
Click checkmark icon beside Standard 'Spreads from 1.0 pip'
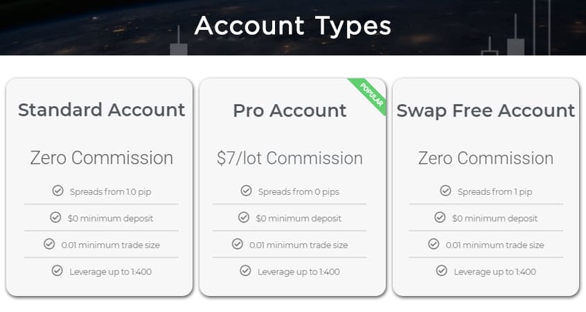pos(57,191)
